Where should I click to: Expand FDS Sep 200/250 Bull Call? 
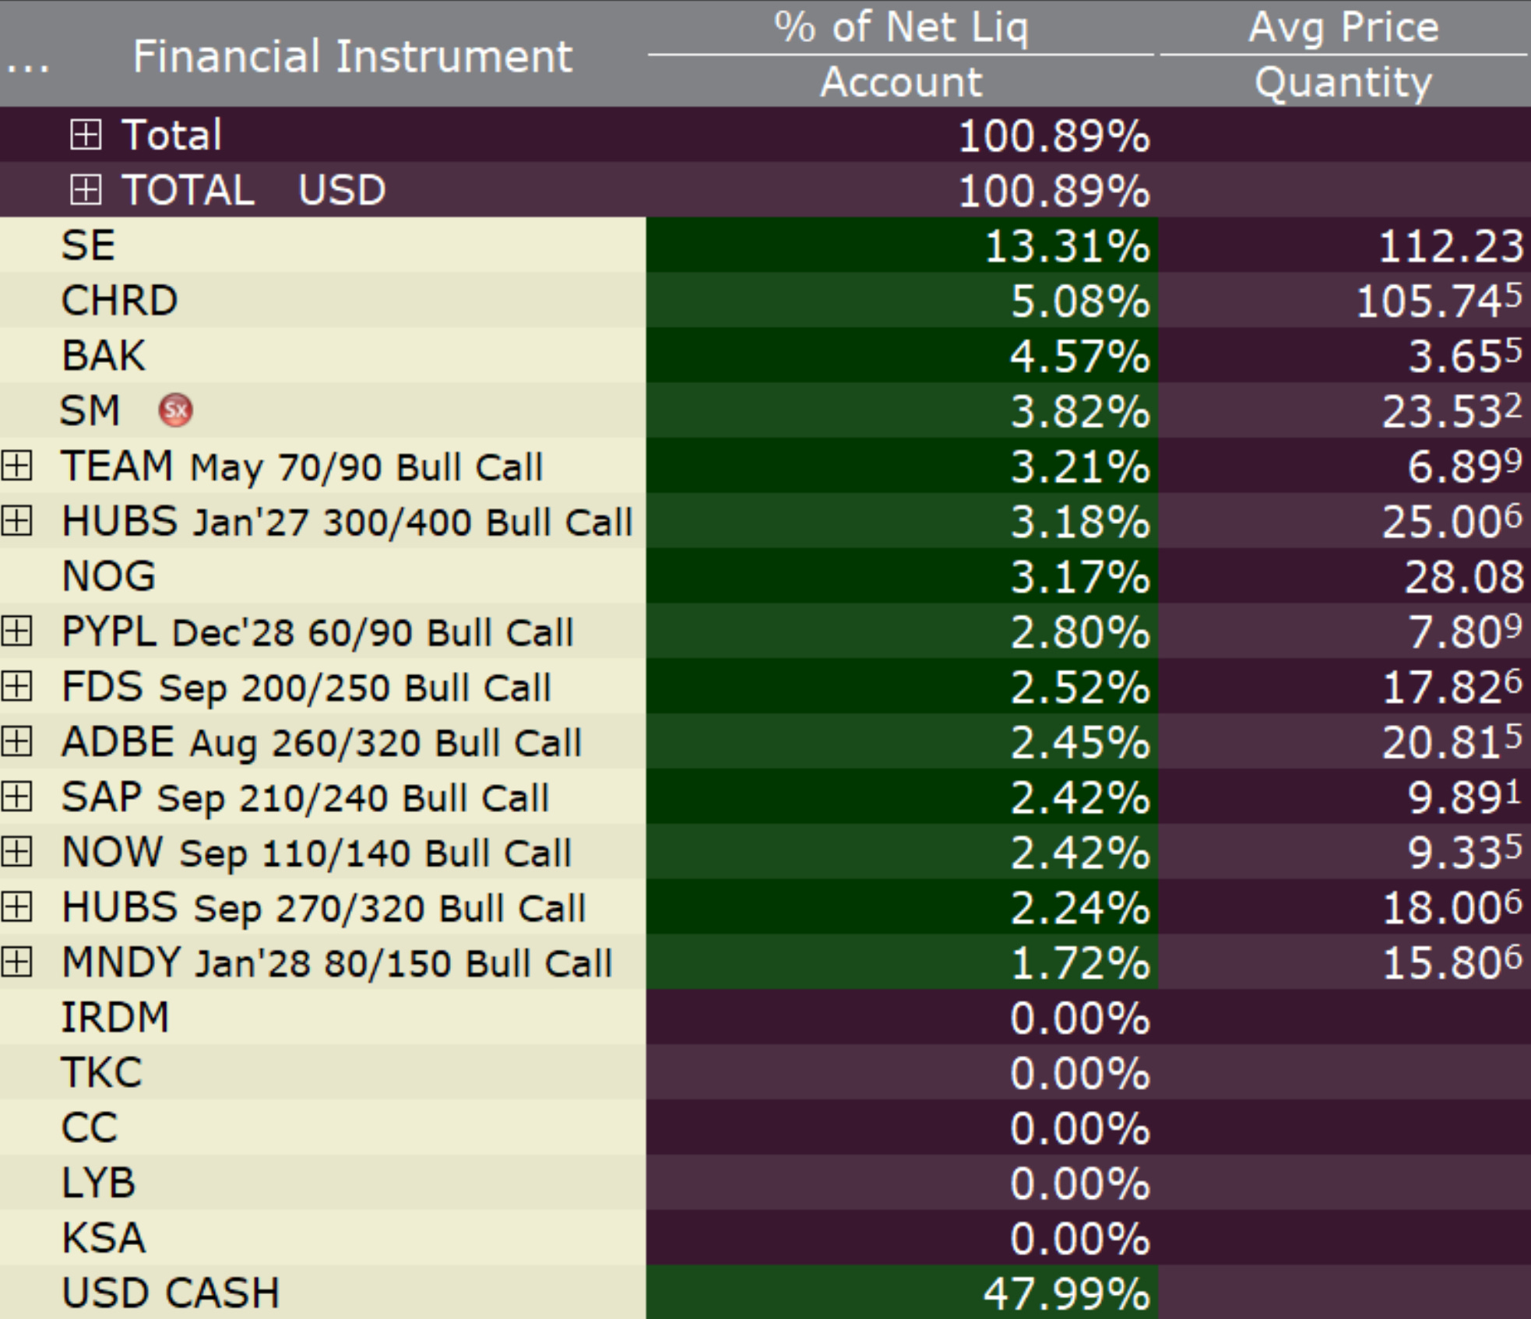pyautogui.click(x=16, y=687)
